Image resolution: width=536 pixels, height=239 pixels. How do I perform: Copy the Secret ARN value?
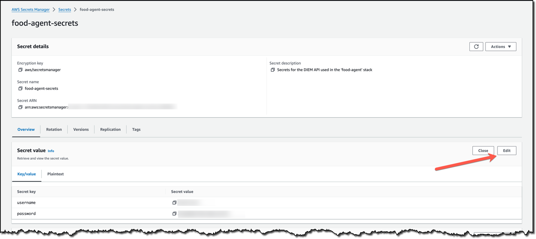click(x=21, y=107)
